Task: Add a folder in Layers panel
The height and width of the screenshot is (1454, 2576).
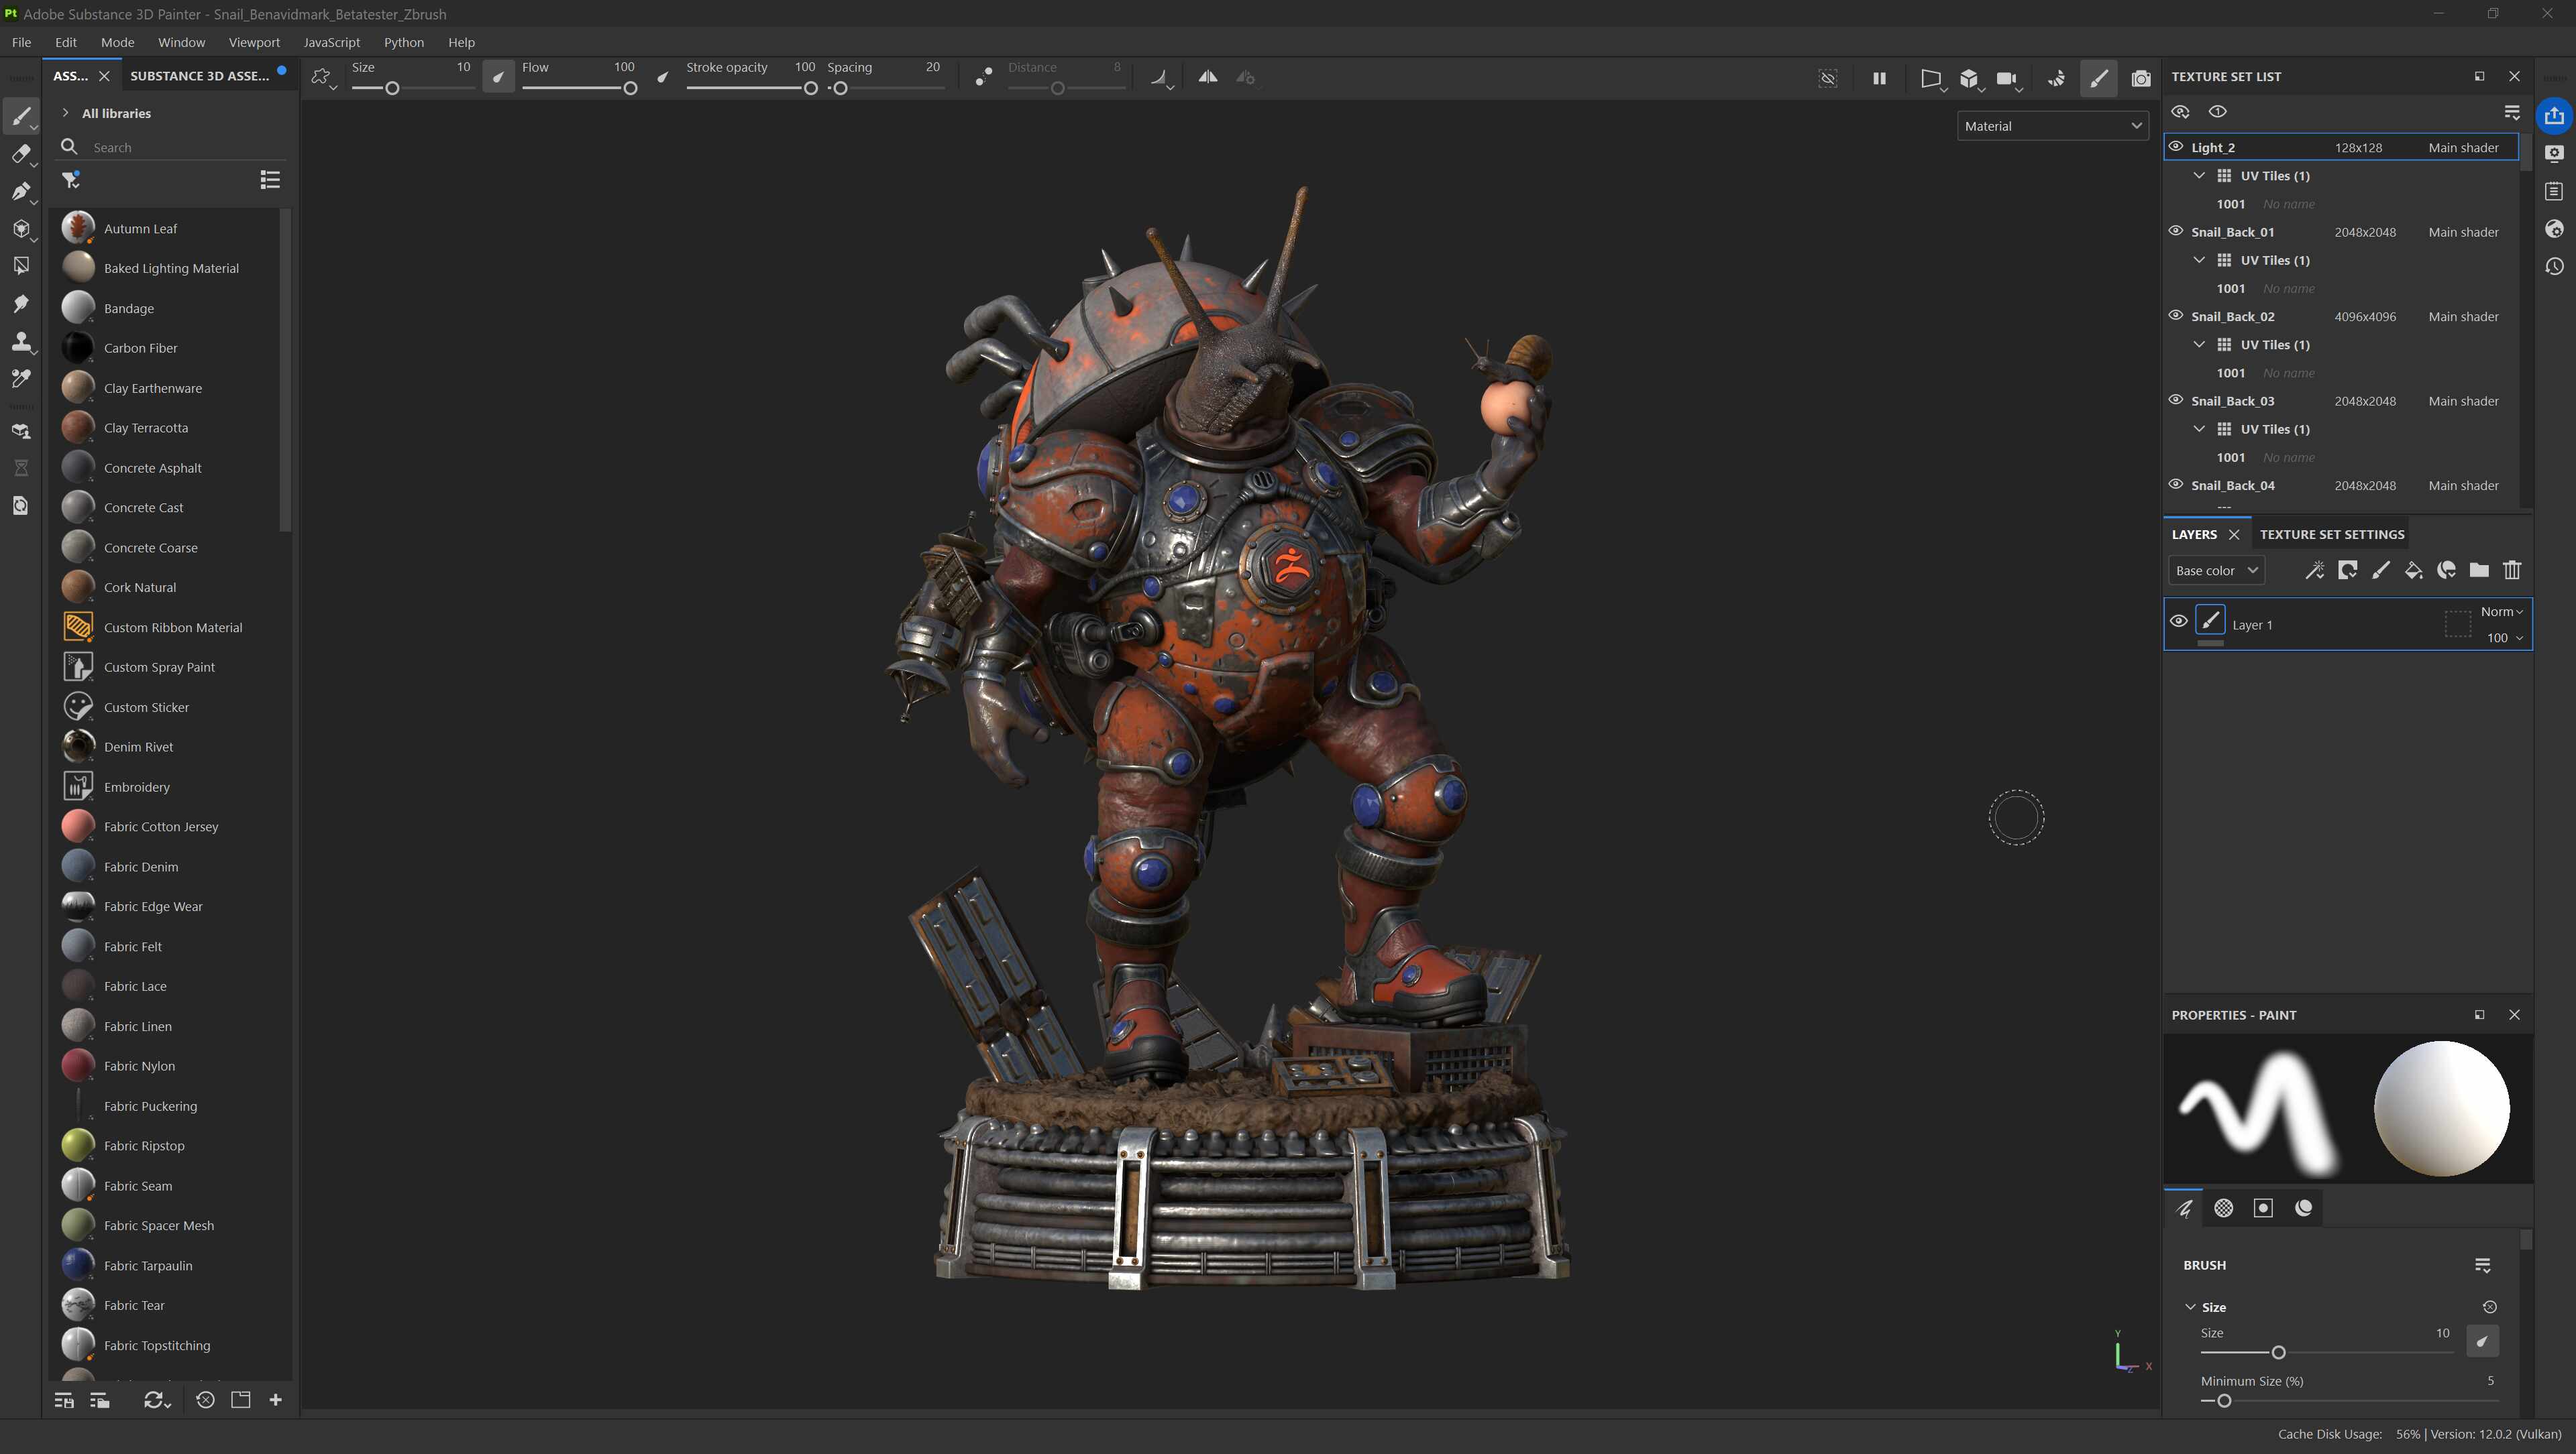Action: [2479, 570]
